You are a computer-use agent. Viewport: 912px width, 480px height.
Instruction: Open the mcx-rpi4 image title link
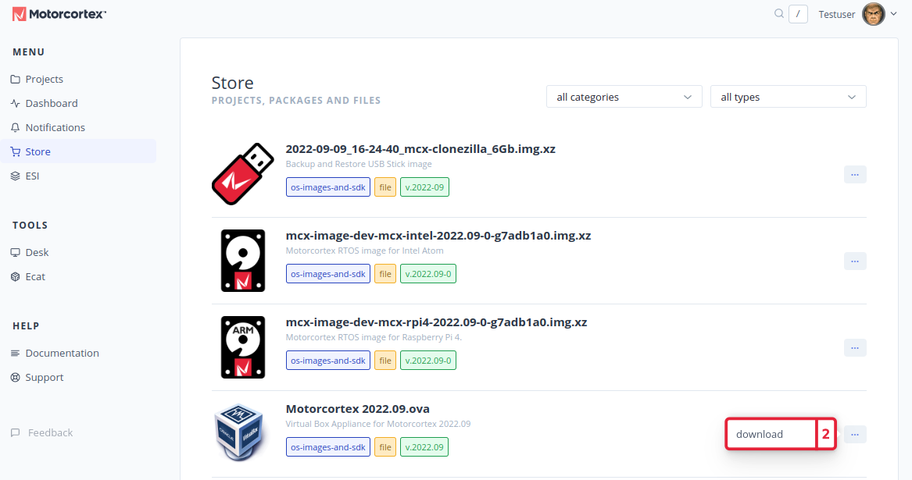coord(436,322)
